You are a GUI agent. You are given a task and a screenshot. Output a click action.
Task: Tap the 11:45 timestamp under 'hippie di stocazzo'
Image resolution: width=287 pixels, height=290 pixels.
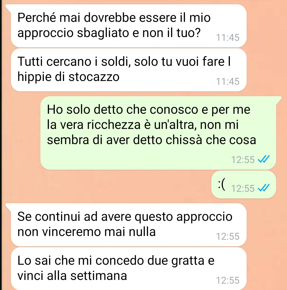click(x=228, y=81)
